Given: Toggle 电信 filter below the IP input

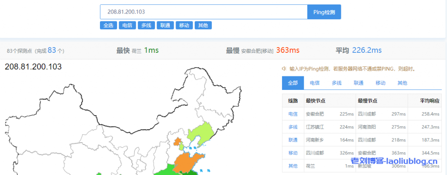Looking at the screenshot, I should (x=127, y=25).
